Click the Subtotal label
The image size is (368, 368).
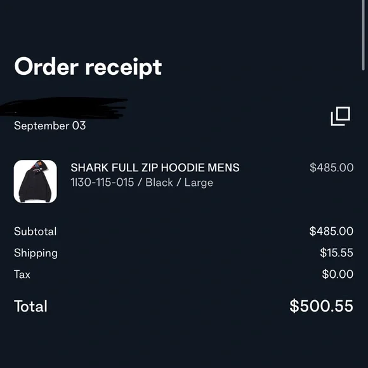pos(35,232)
